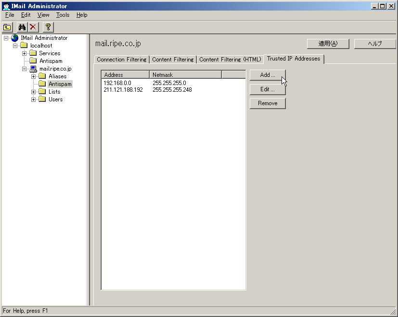Switch to the Content Filtering (HTML) tab
The height and width of the screenshot is (317, 398).
coord(230,60)
